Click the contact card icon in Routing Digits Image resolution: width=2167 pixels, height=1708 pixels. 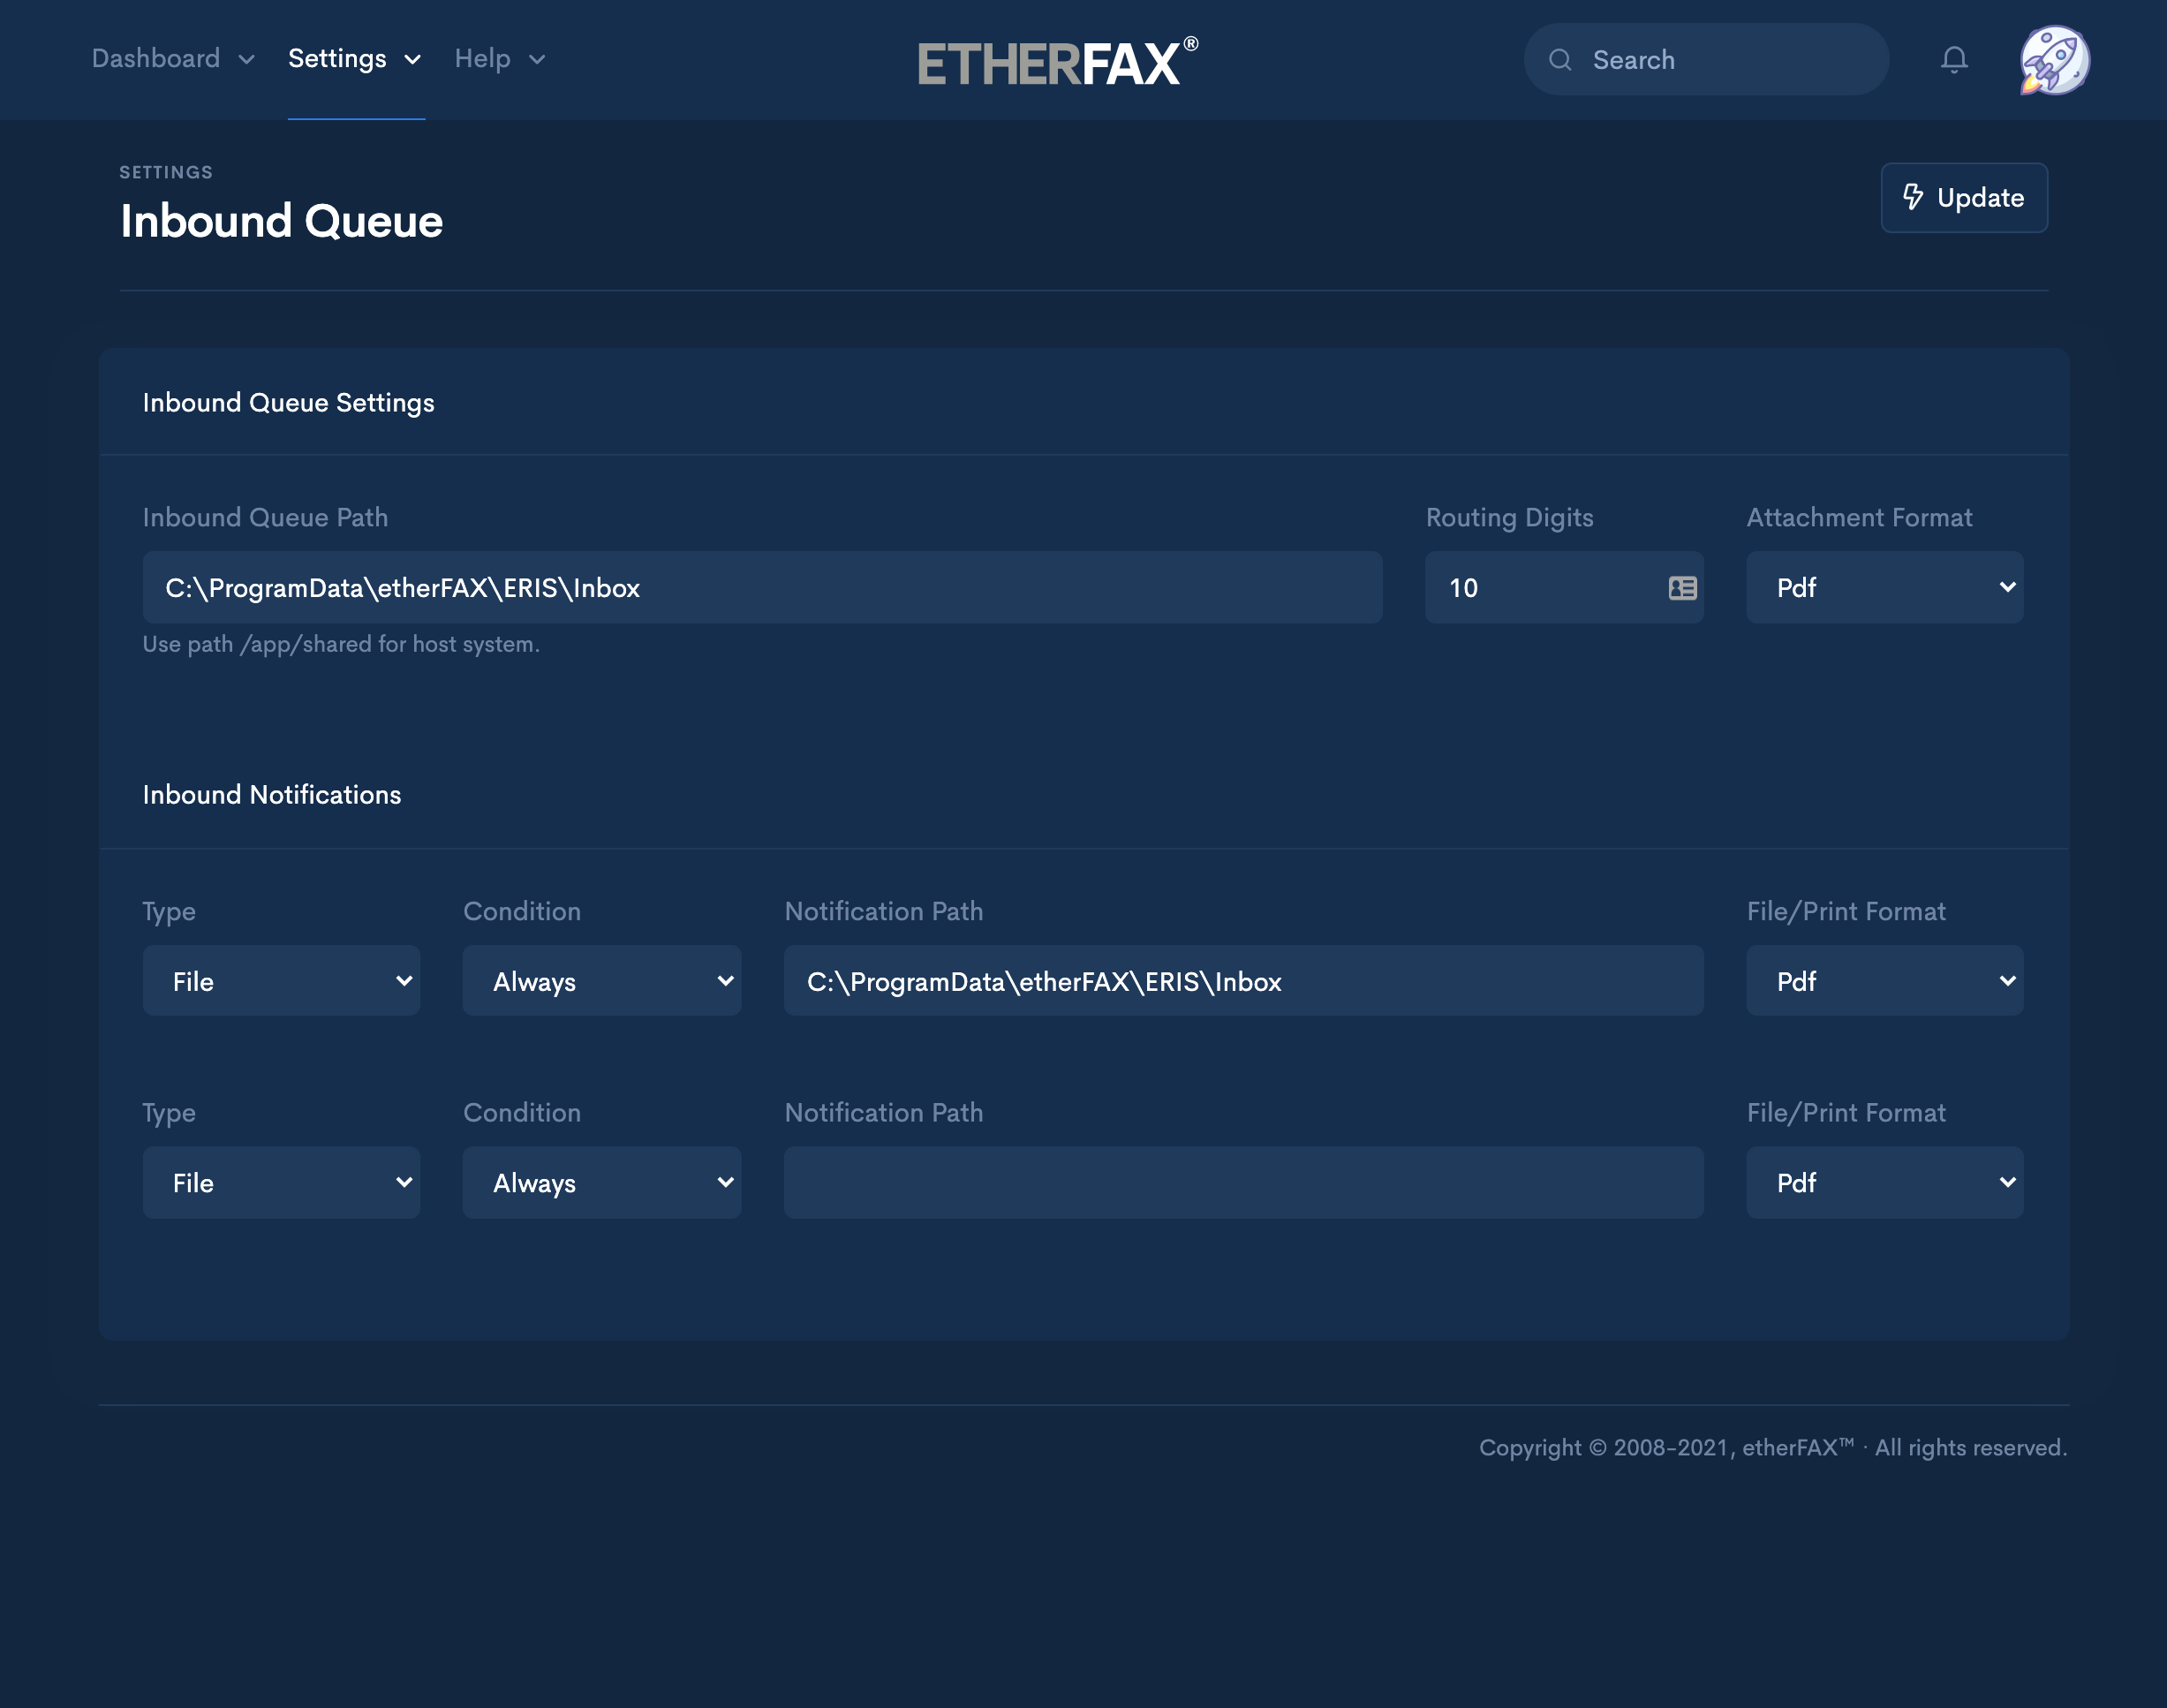coord(1682,588)
